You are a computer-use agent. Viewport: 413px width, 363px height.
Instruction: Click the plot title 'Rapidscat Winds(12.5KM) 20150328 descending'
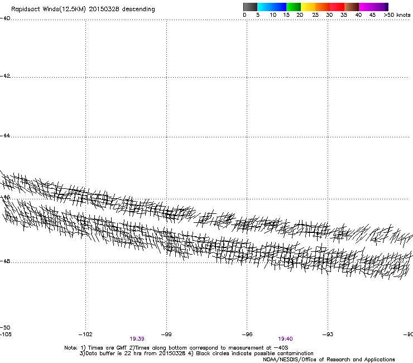[83, 9]
